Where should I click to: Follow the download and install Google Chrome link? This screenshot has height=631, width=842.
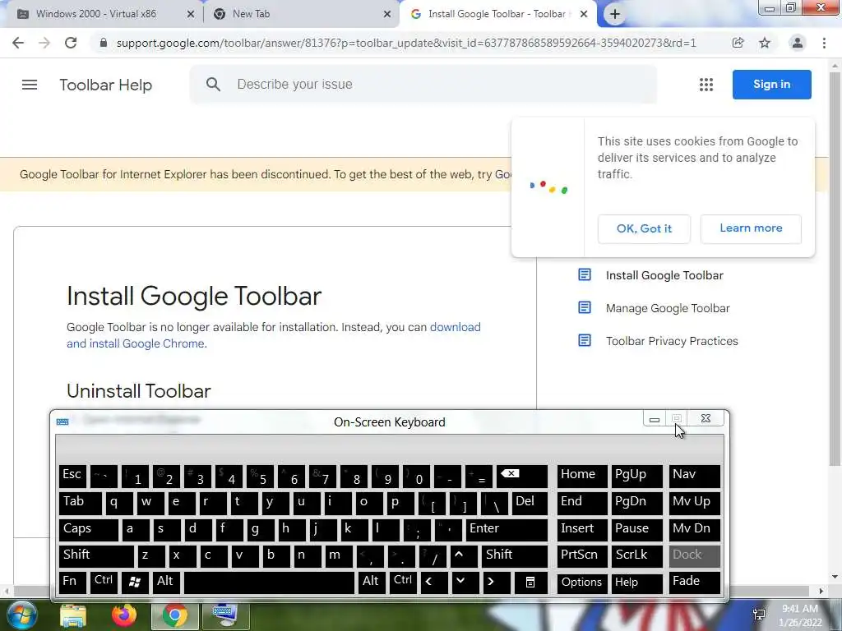[x=273, y=335]
